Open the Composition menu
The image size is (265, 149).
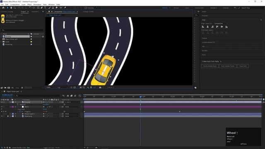tap(15, 5)
